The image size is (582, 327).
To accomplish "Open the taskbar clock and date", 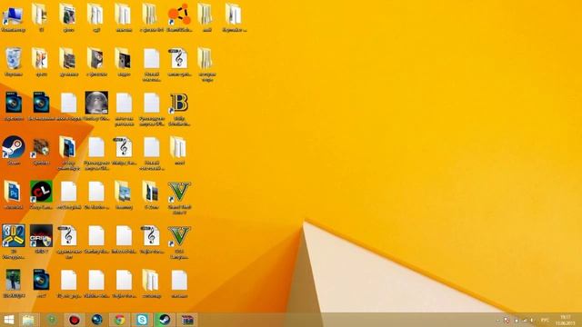I will 565,320.
